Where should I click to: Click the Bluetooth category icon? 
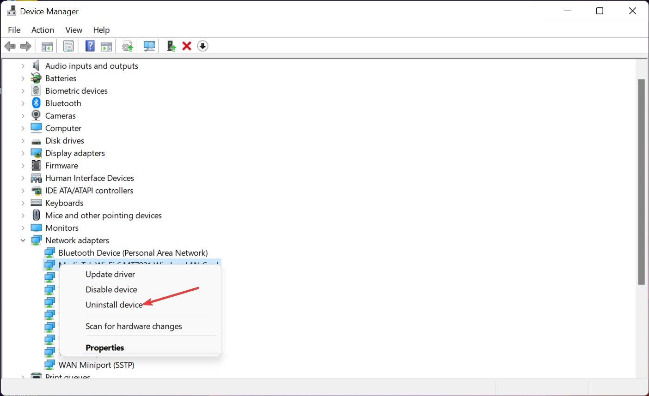(x=36, y=103)
